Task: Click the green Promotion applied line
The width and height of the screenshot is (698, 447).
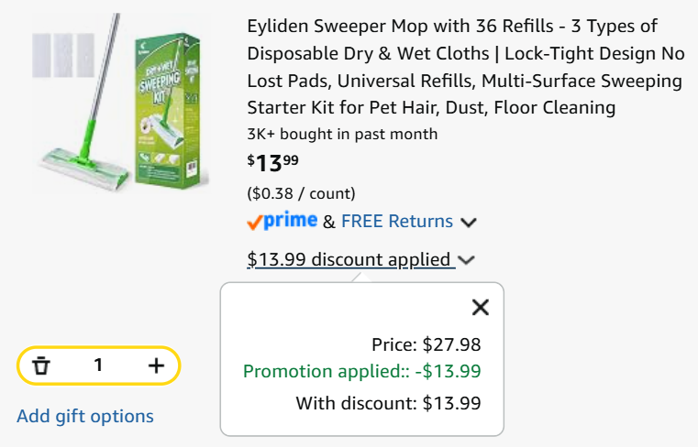Action: coord(362,371)
